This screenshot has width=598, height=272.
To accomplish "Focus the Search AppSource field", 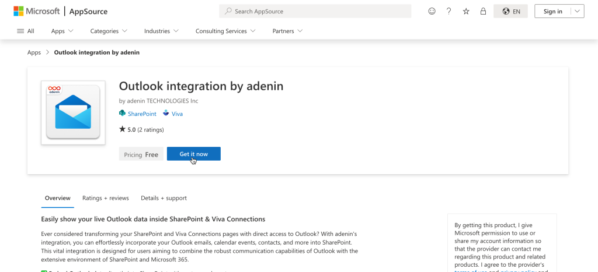I will tap(315, 11).
